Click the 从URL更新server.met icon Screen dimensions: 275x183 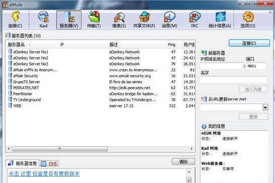[204, 99]
